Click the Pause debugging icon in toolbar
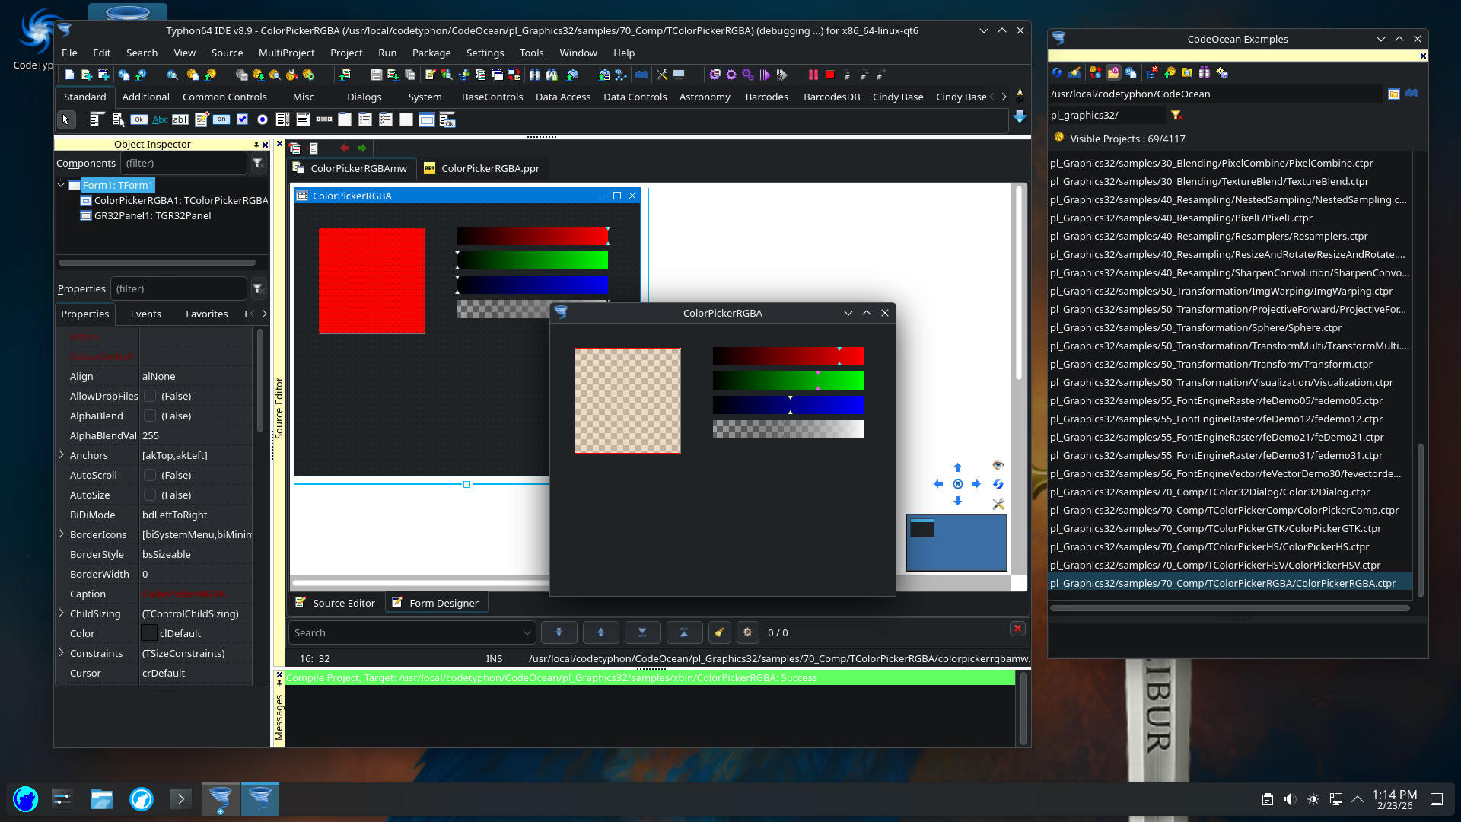The width and height of the screenshot is (1461, 822). coord(813,75)
